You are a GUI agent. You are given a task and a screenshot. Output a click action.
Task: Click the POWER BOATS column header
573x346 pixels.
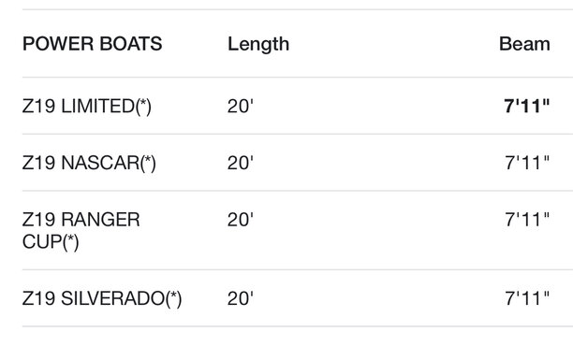coord(92,44)
